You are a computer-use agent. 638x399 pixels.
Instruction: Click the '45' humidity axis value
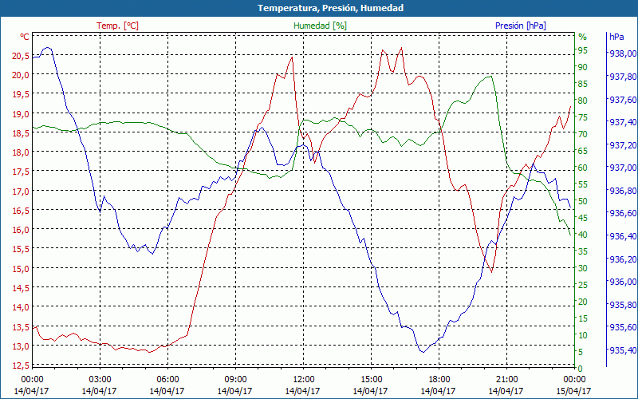tap(583, 218)
